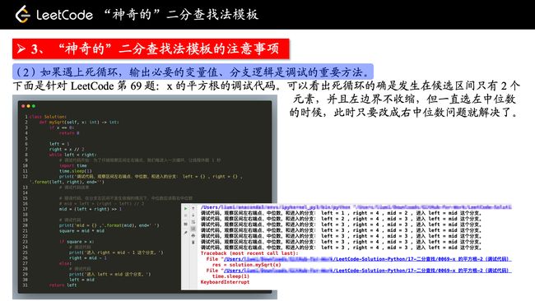Click code line 31 "return left"
The height and width of the screenshot is (301, 535).
(x=63, y=285)
